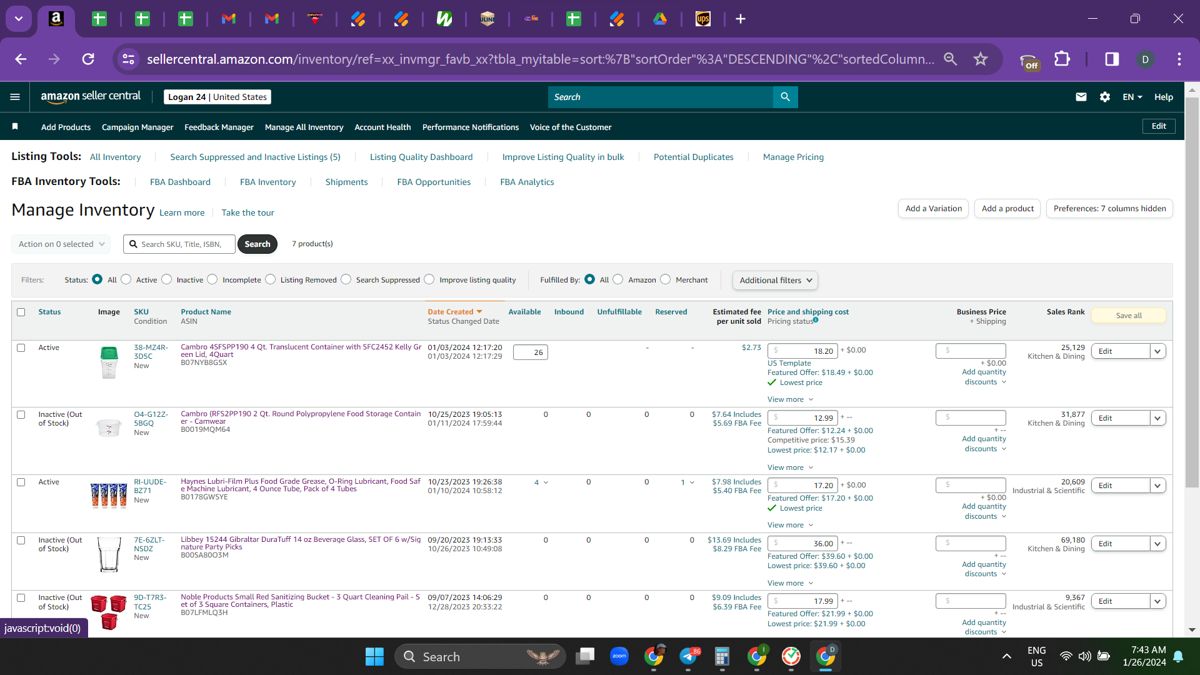Open Edit dropdown arrow for Haynes Lubri-Film row
The image size is (1200, 675).
pos(1158,486)
